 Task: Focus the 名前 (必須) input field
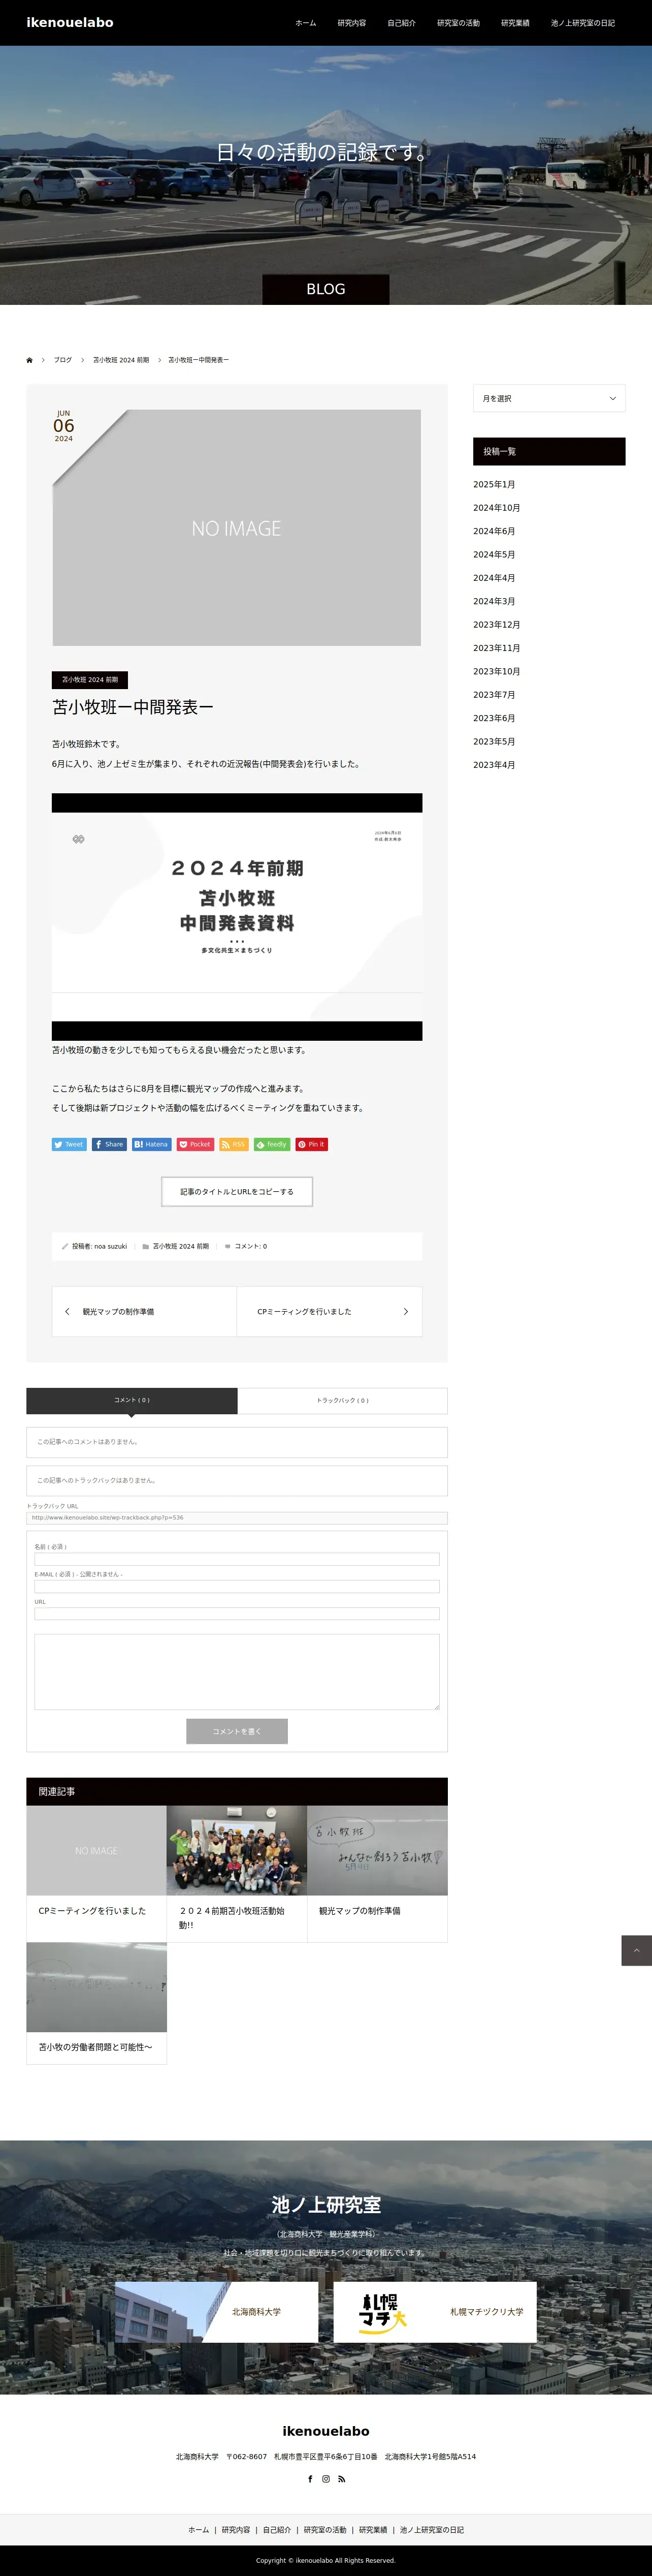coord(237,1559)
